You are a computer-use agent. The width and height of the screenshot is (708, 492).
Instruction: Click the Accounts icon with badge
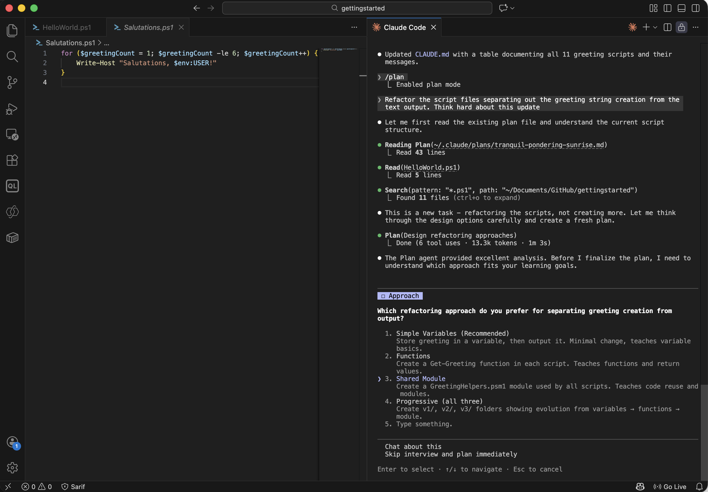click(x=13, y=442)
